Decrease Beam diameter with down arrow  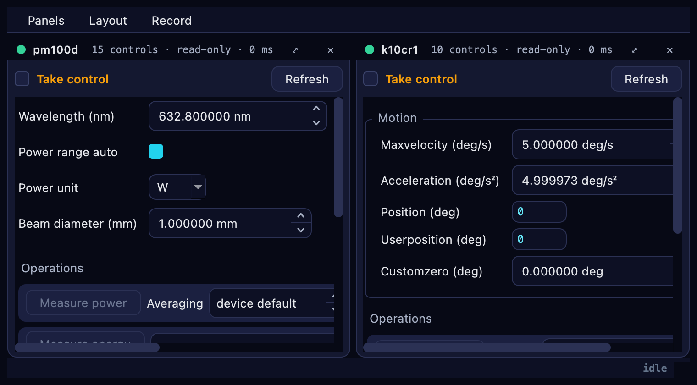(x=301, y=230)
